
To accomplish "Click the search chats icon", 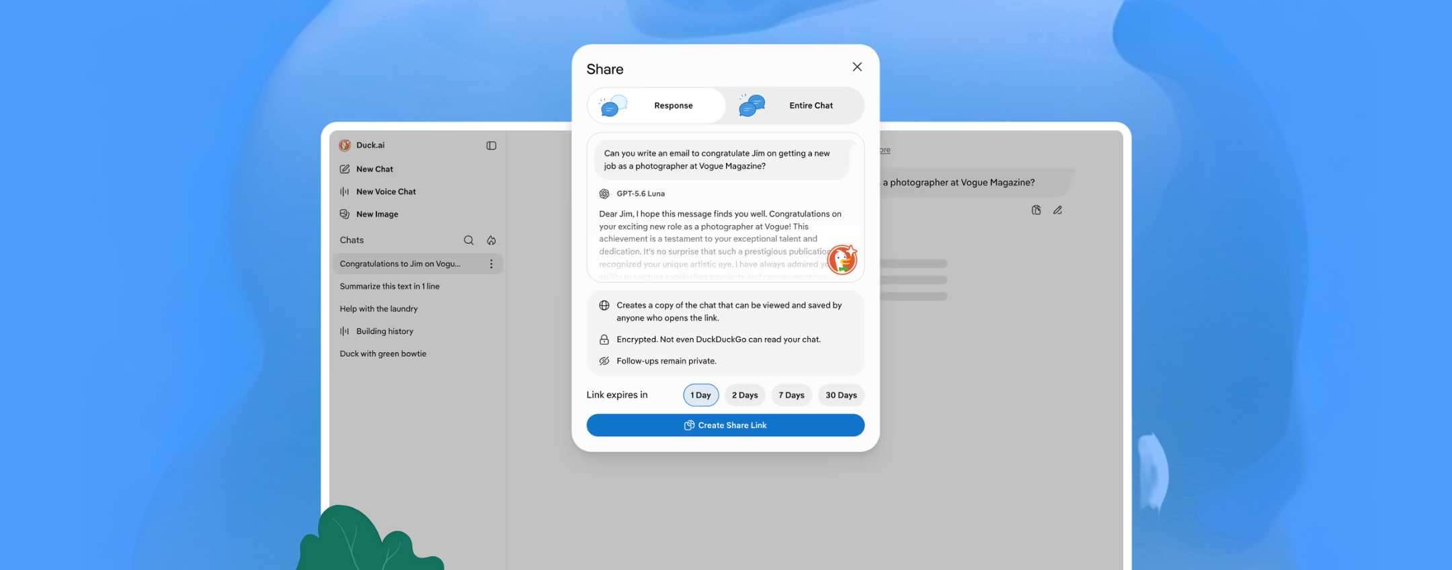I will point(469,240).
